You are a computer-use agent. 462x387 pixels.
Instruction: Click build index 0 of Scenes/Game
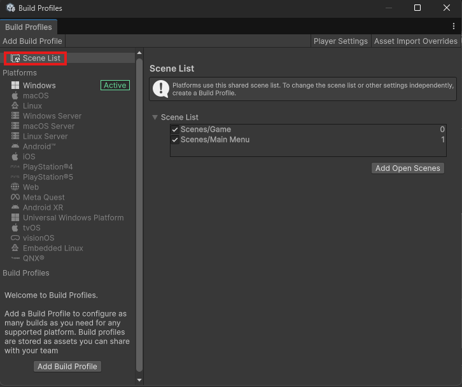point(442,130)
